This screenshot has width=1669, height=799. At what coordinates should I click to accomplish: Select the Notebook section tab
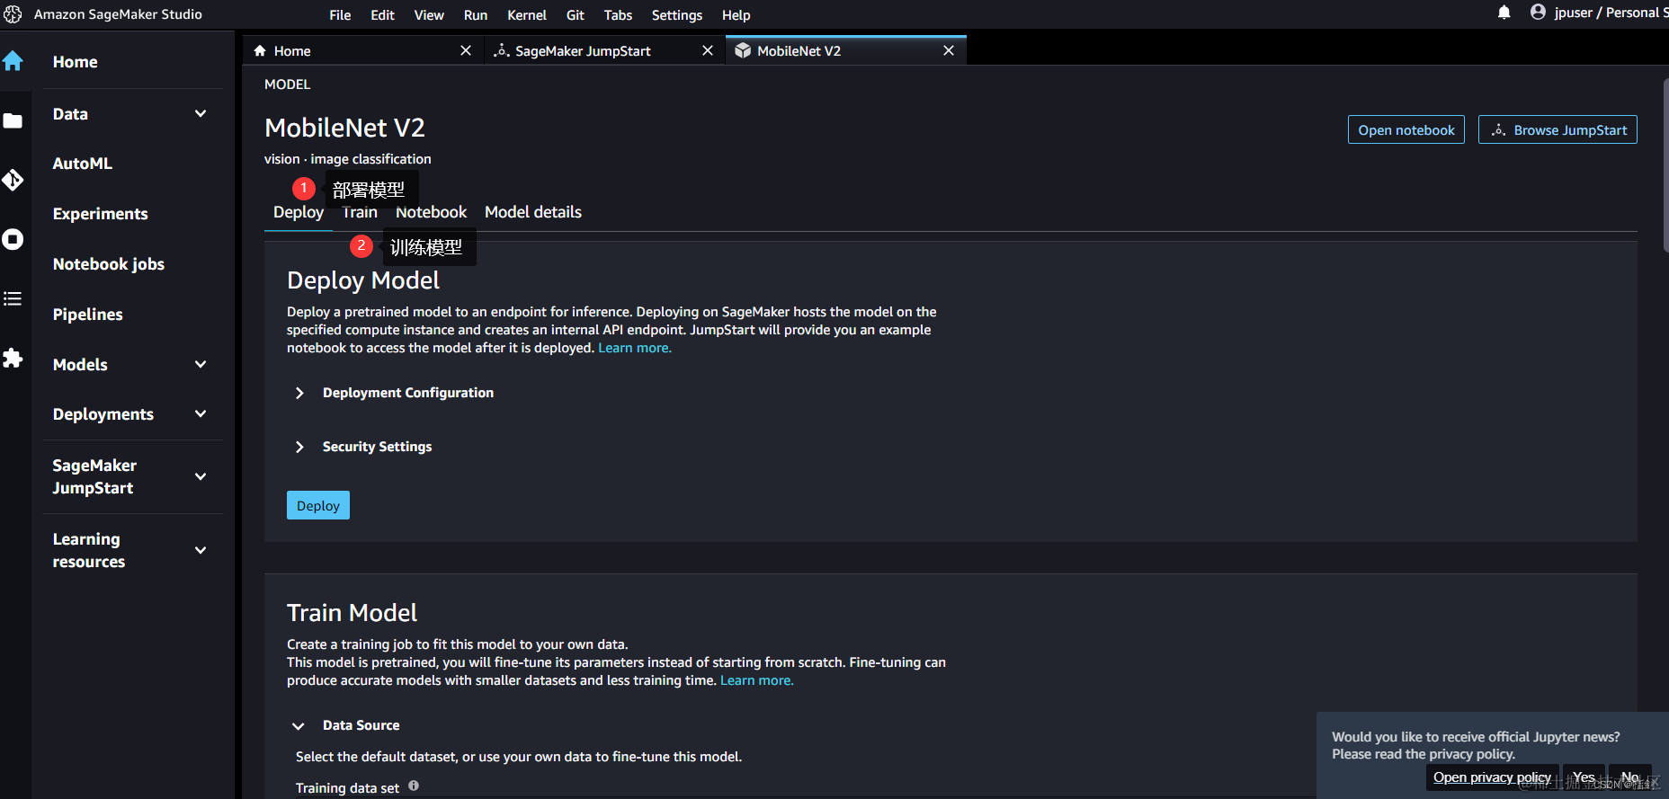coord(431,212)
